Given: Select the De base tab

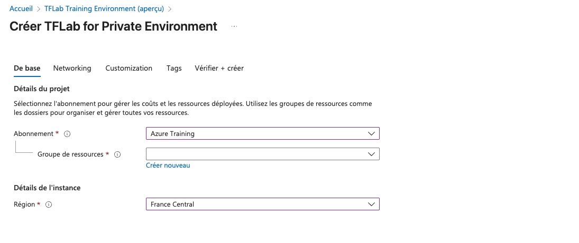Looking at the screenshot, I should coord(27,69).
